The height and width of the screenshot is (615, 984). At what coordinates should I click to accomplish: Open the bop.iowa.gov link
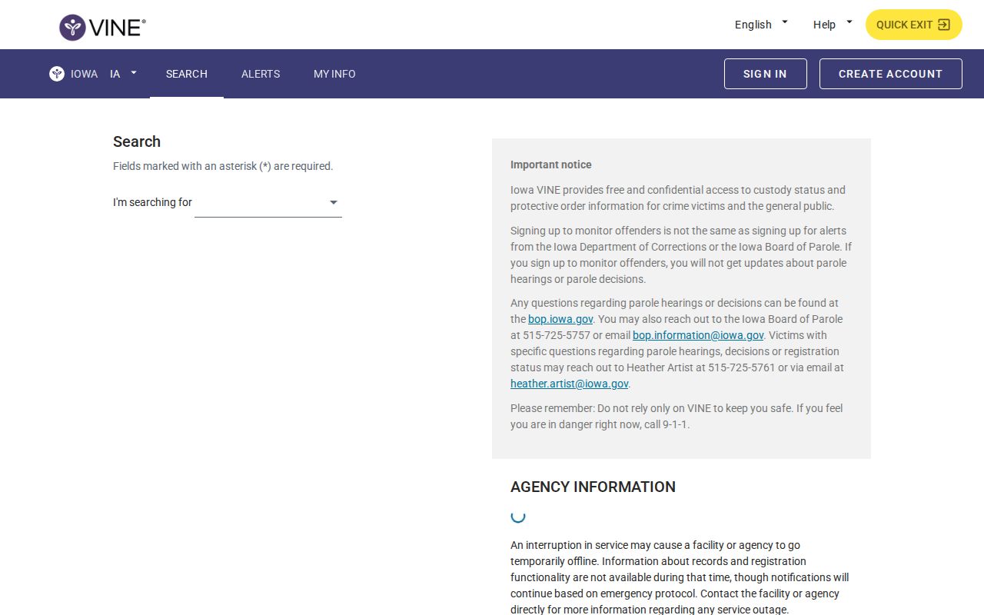click(x=560, y=319)
